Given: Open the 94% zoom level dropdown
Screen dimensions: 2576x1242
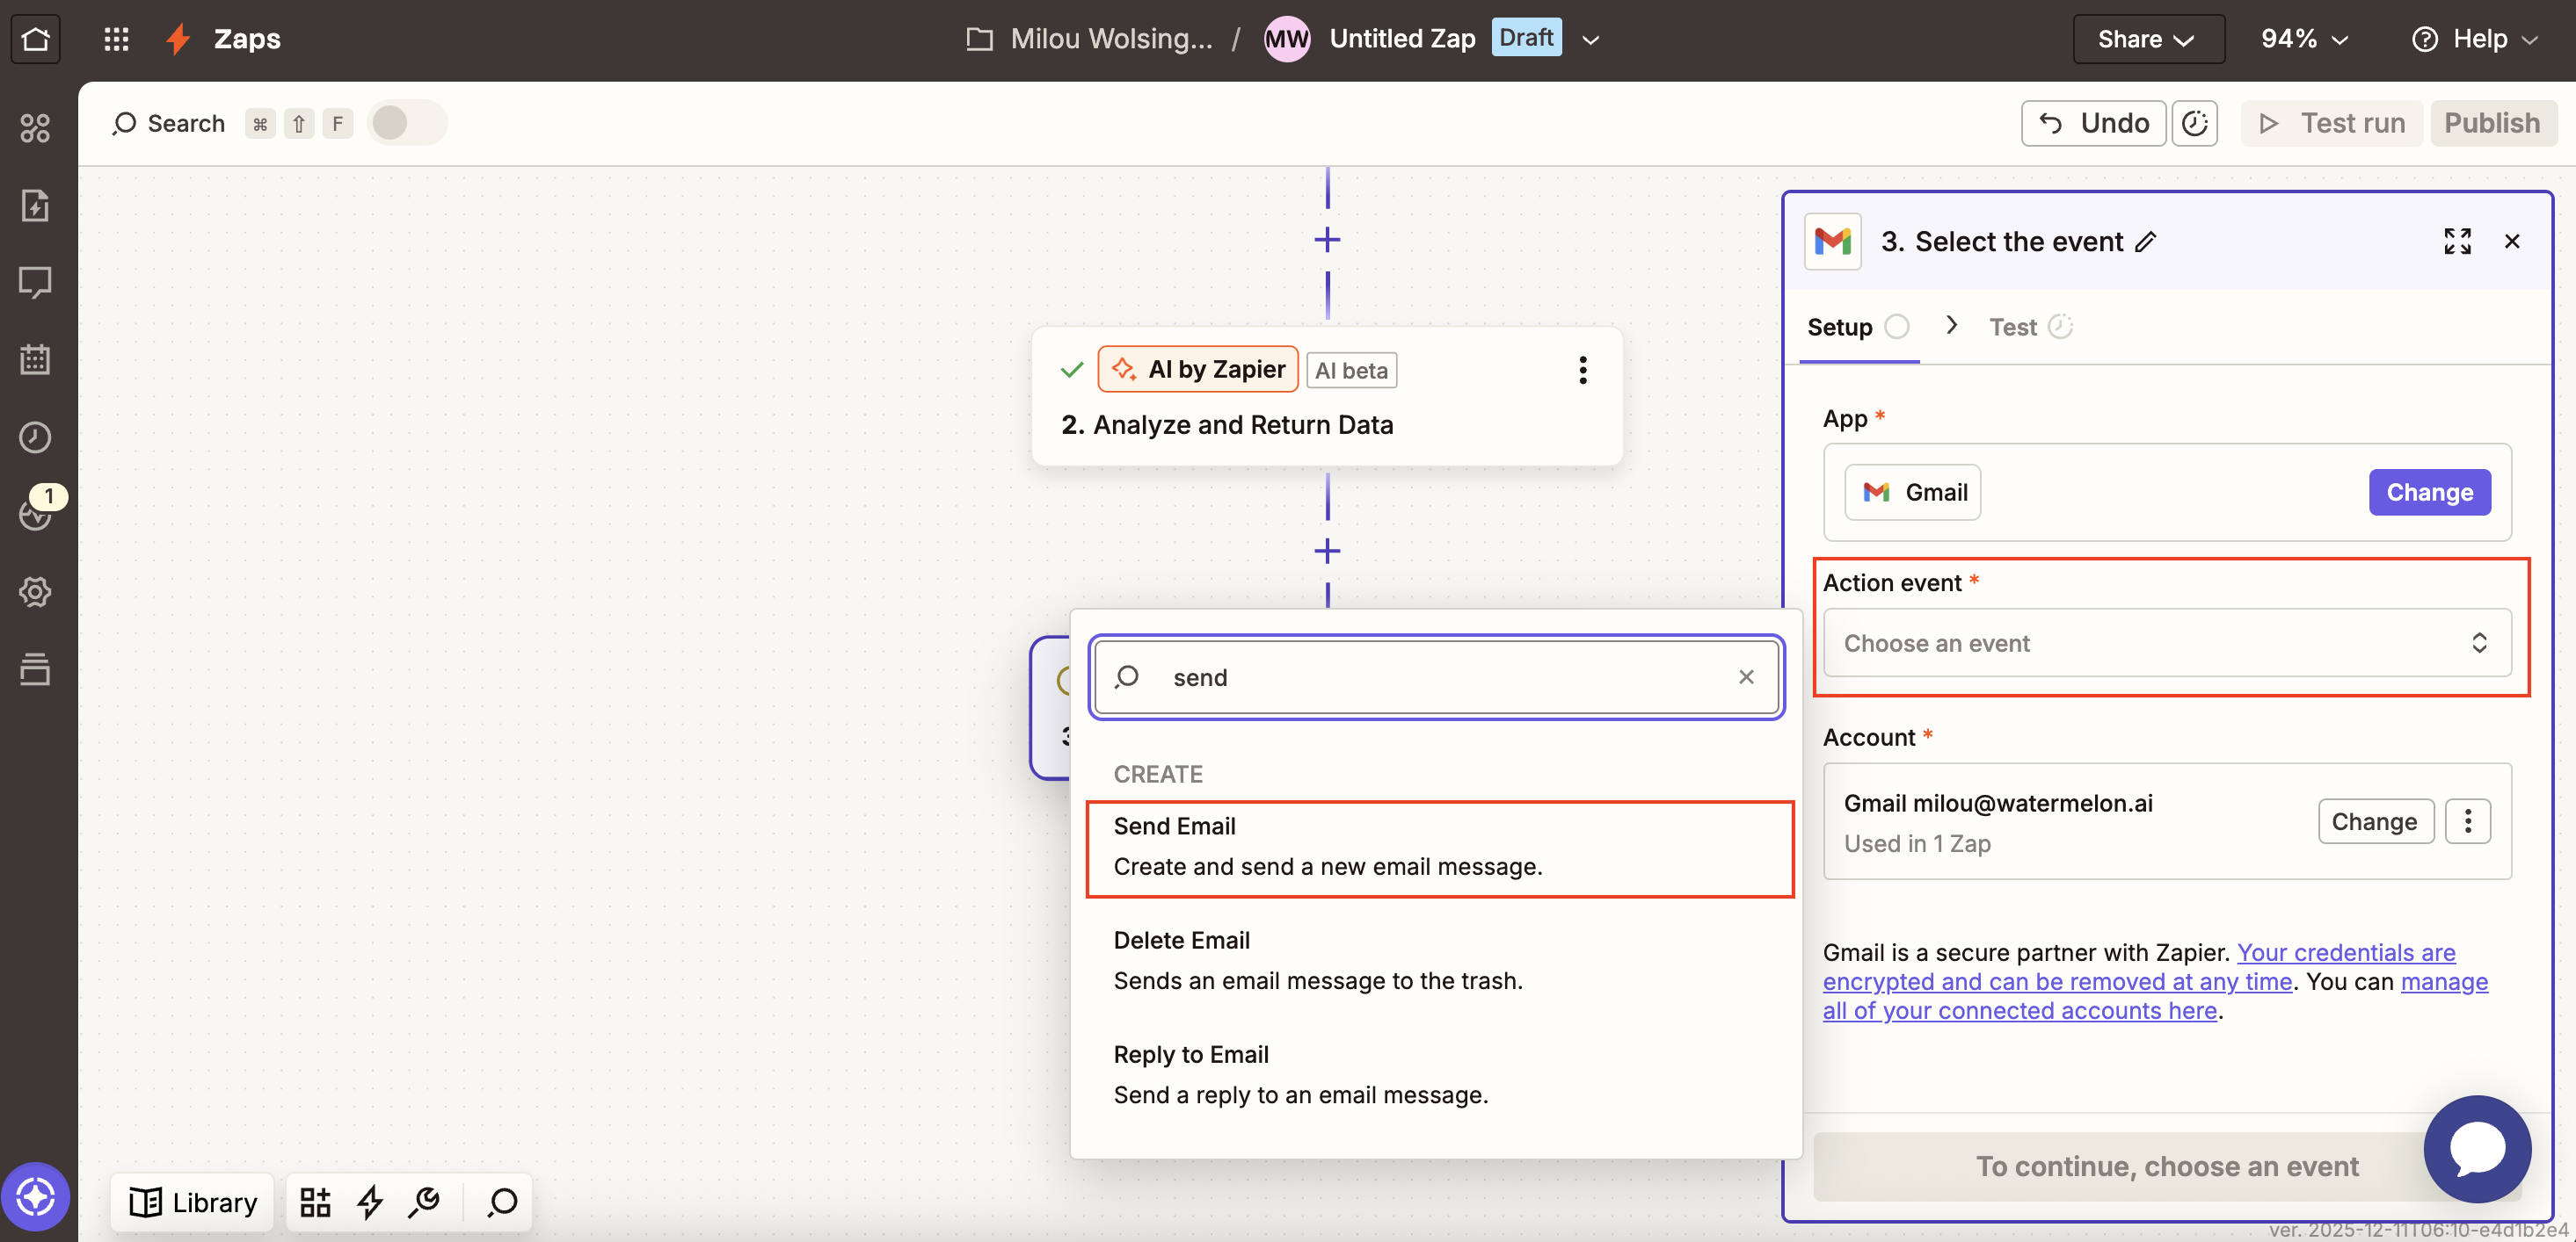Looking at the screenshot, I should tap(2303, 39).
